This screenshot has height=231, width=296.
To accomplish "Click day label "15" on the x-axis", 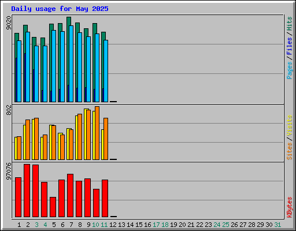I will [x=139, y=225].
